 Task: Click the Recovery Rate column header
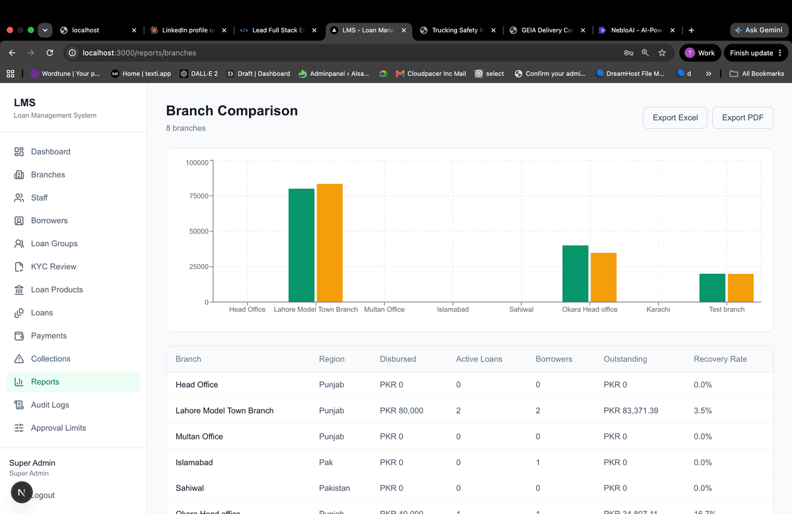pos(720,359)
